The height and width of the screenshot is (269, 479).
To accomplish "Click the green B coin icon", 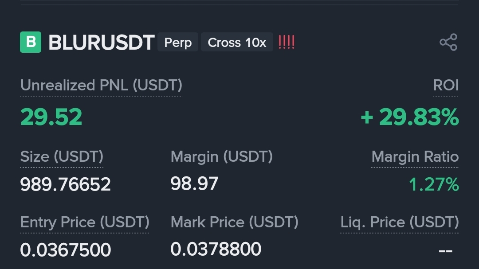I will [x=31, y=42].
